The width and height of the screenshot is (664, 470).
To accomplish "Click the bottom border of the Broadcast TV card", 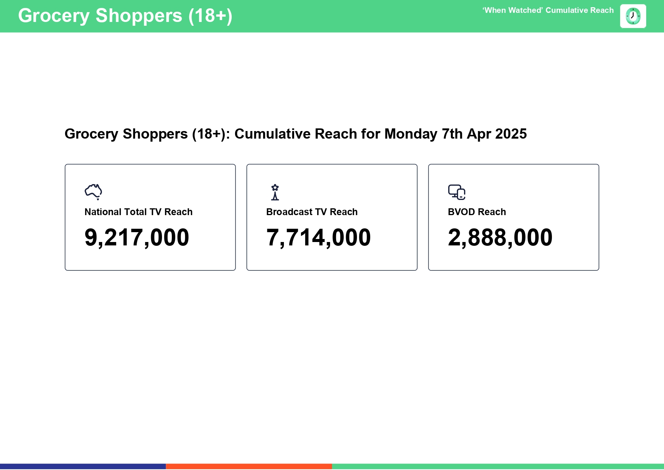I will click(332, 270).
